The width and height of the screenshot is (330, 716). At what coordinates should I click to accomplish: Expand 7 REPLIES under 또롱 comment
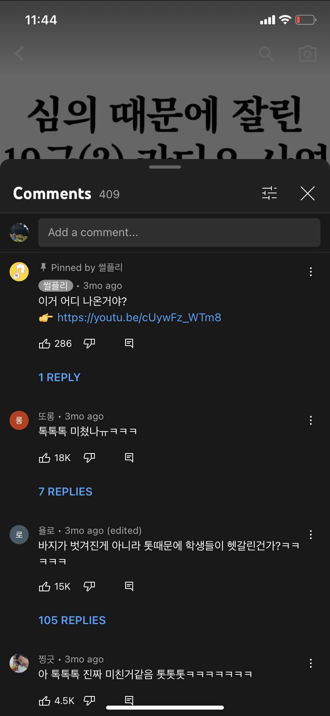[65, 491]
